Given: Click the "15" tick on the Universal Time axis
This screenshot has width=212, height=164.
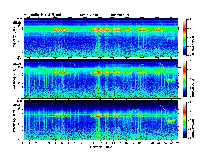Looking at the screenshot, I should click(120, 143).
